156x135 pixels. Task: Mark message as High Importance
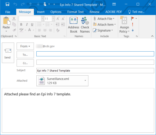133,24
